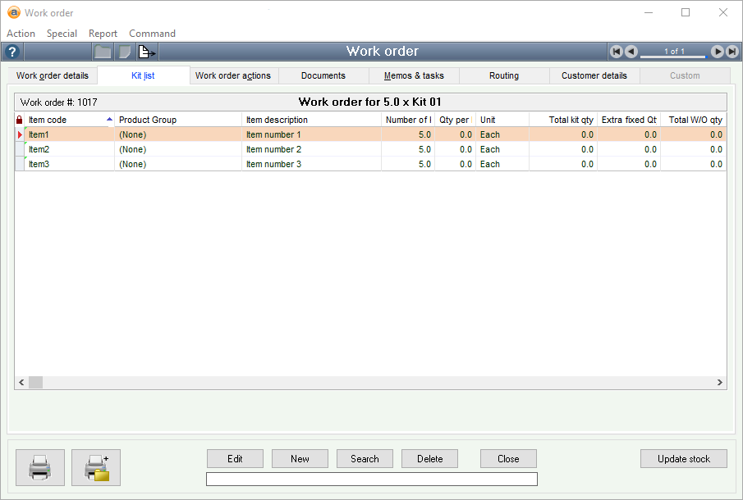743x500 pixels.
Task: Open the Action menu
Action: [x=21, y=34]
